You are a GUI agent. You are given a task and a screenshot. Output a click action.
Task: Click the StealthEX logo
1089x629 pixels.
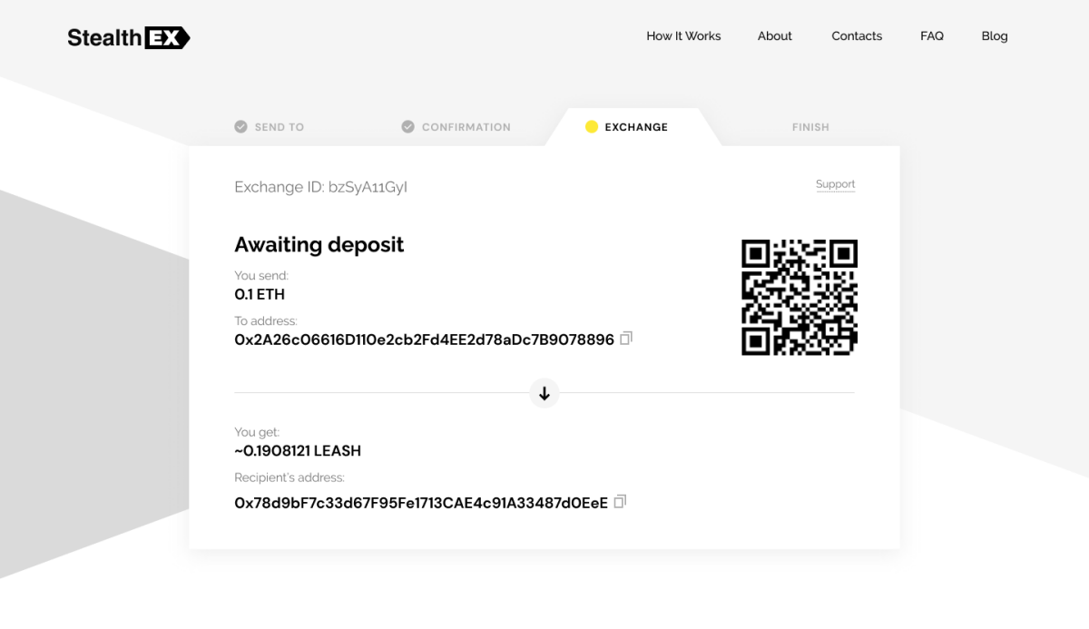click(127, 36)
